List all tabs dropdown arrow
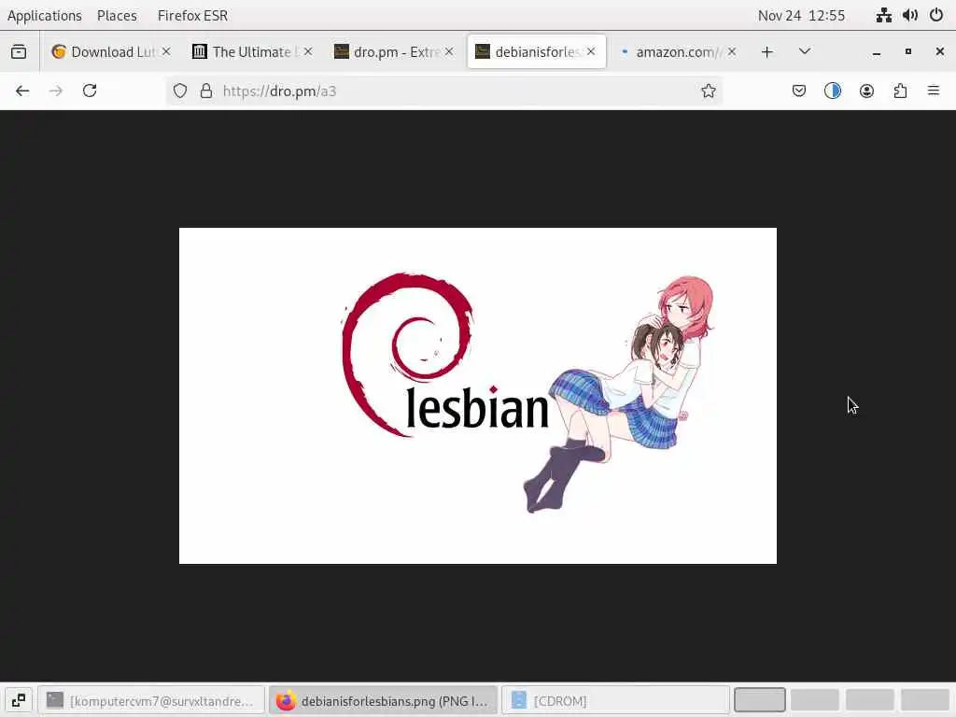 (x=805, y=52)
